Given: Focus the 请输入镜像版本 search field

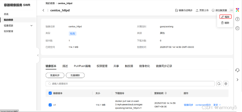Looking at the screenshot, I should pyautogui.click(x=130, y=84).
